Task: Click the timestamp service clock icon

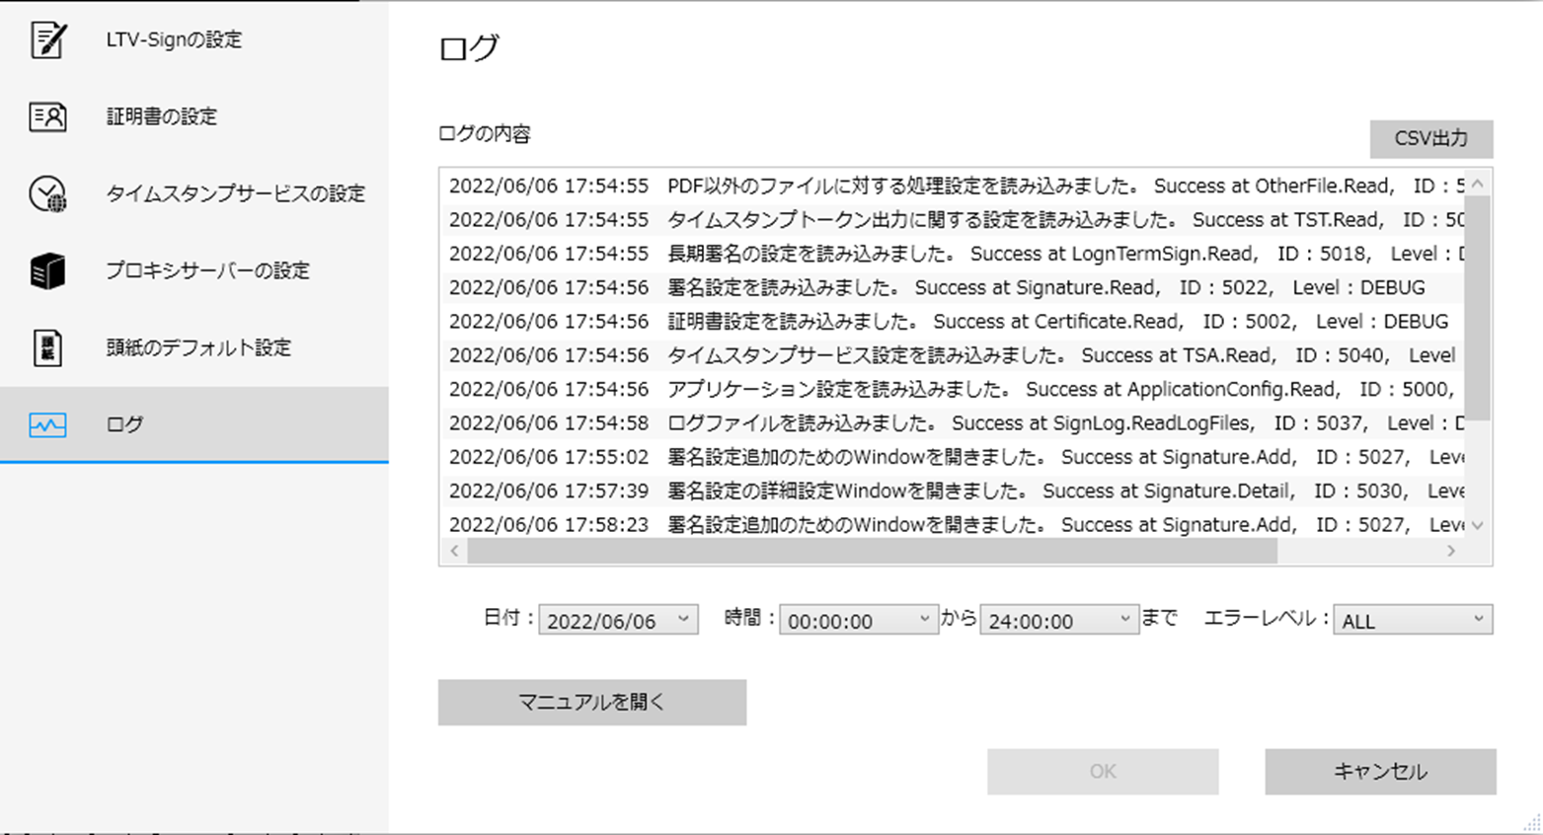Action: coord(47,194)
